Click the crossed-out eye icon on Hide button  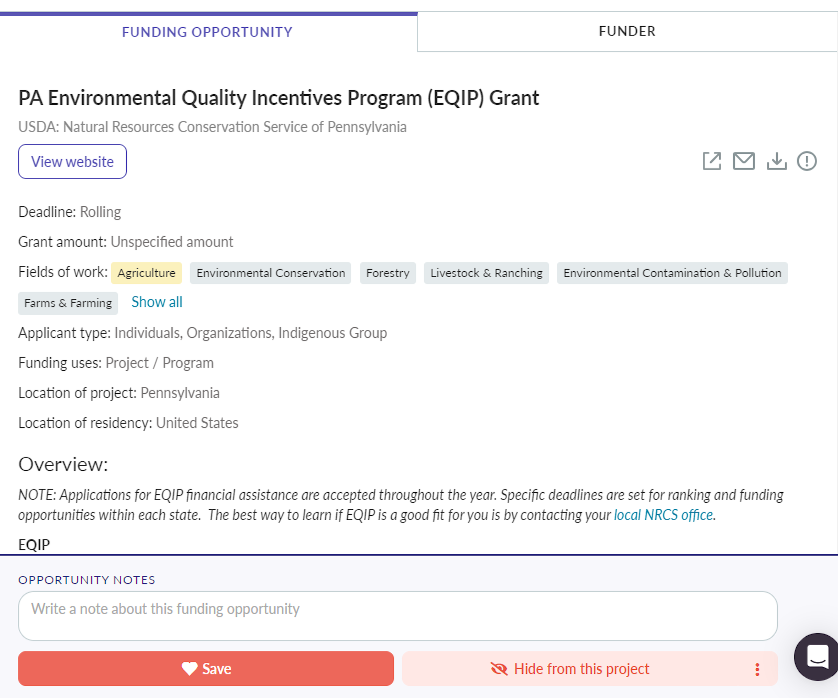point(499,669)
